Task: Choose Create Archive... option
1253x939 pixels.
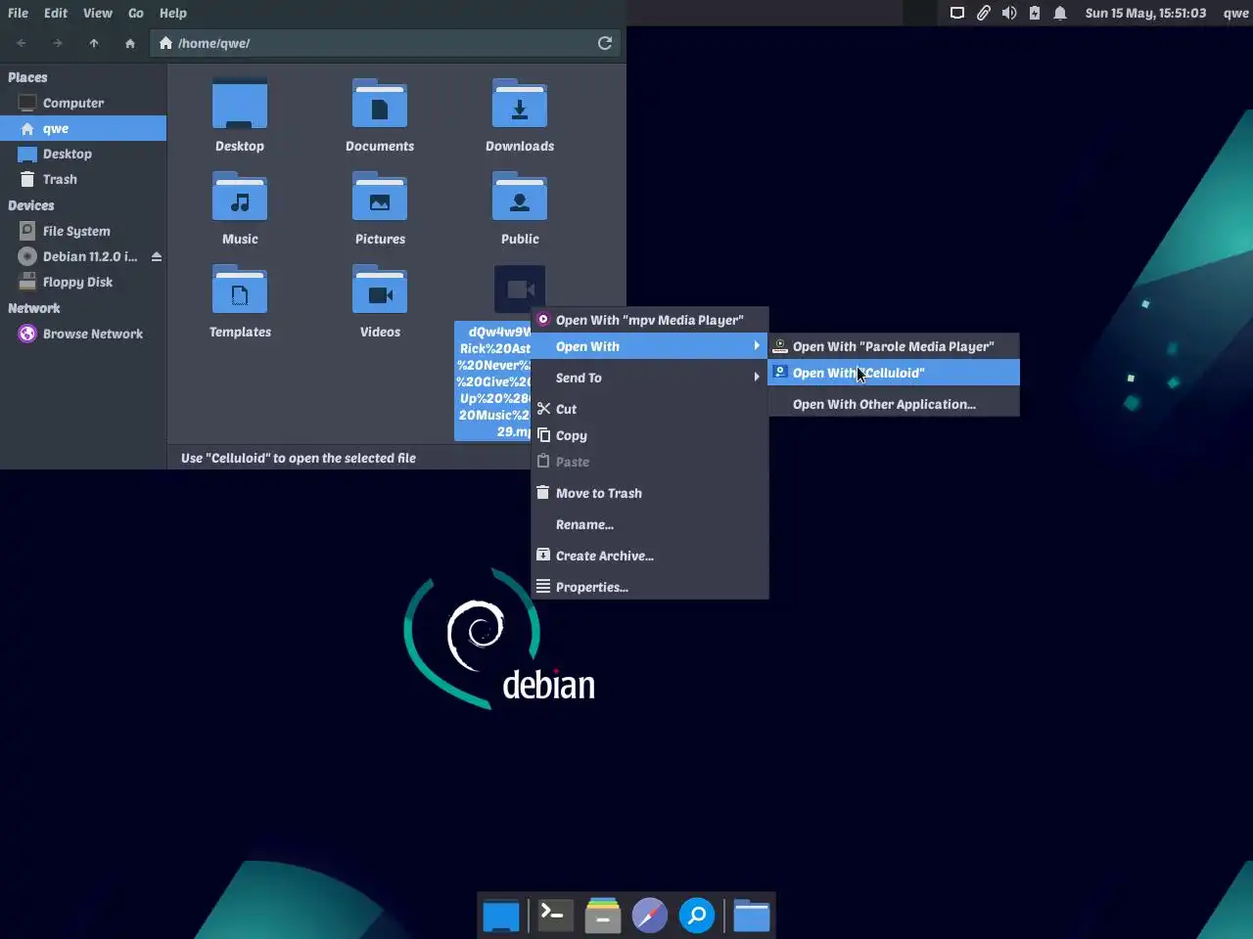Action: pos(650,556)
